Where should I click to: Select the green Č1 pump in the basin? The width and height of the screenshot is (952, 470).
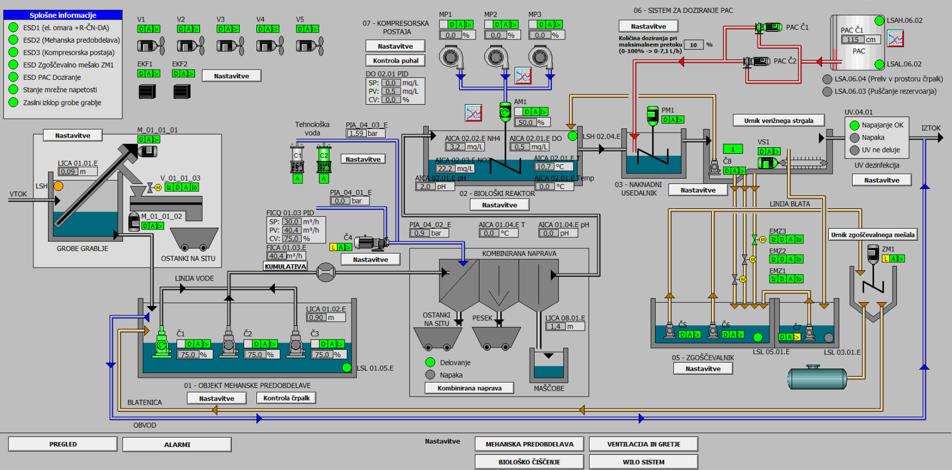coord(161,342)
